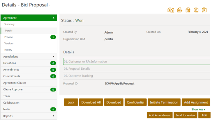Click the compare documents icon in top toolbar

click(171, 10)
